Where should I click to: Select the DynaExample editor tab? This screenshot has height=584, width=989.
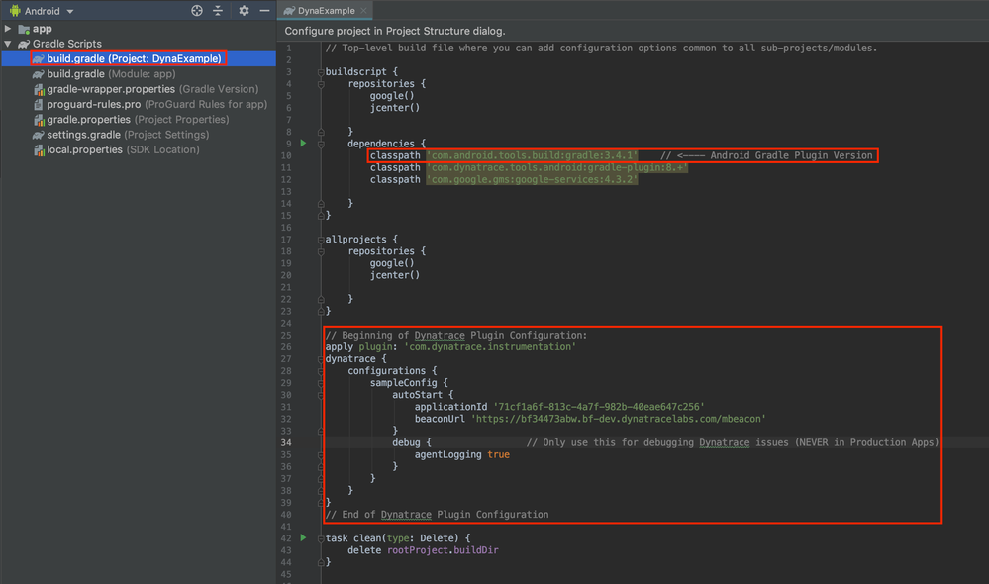pyautogui.click(x=326, y=11)
